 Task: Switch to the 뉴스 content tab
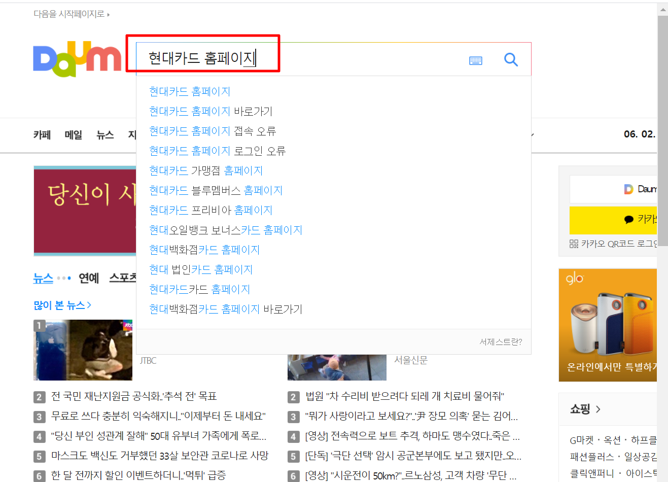(x=43, y=278)
